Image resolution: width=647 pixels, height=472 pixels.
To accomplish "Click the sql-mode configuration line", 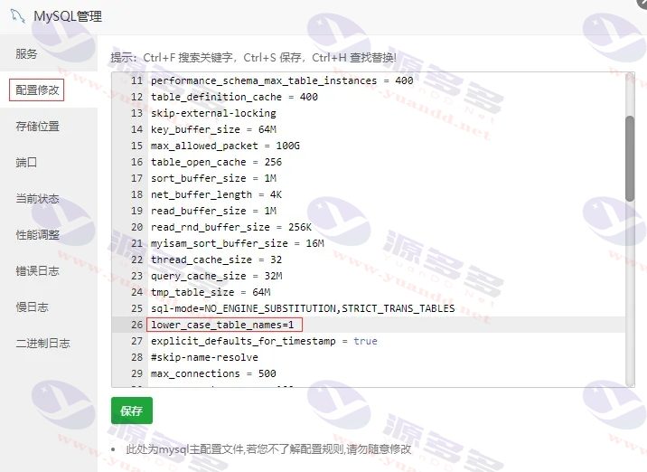I will point(303,308).
